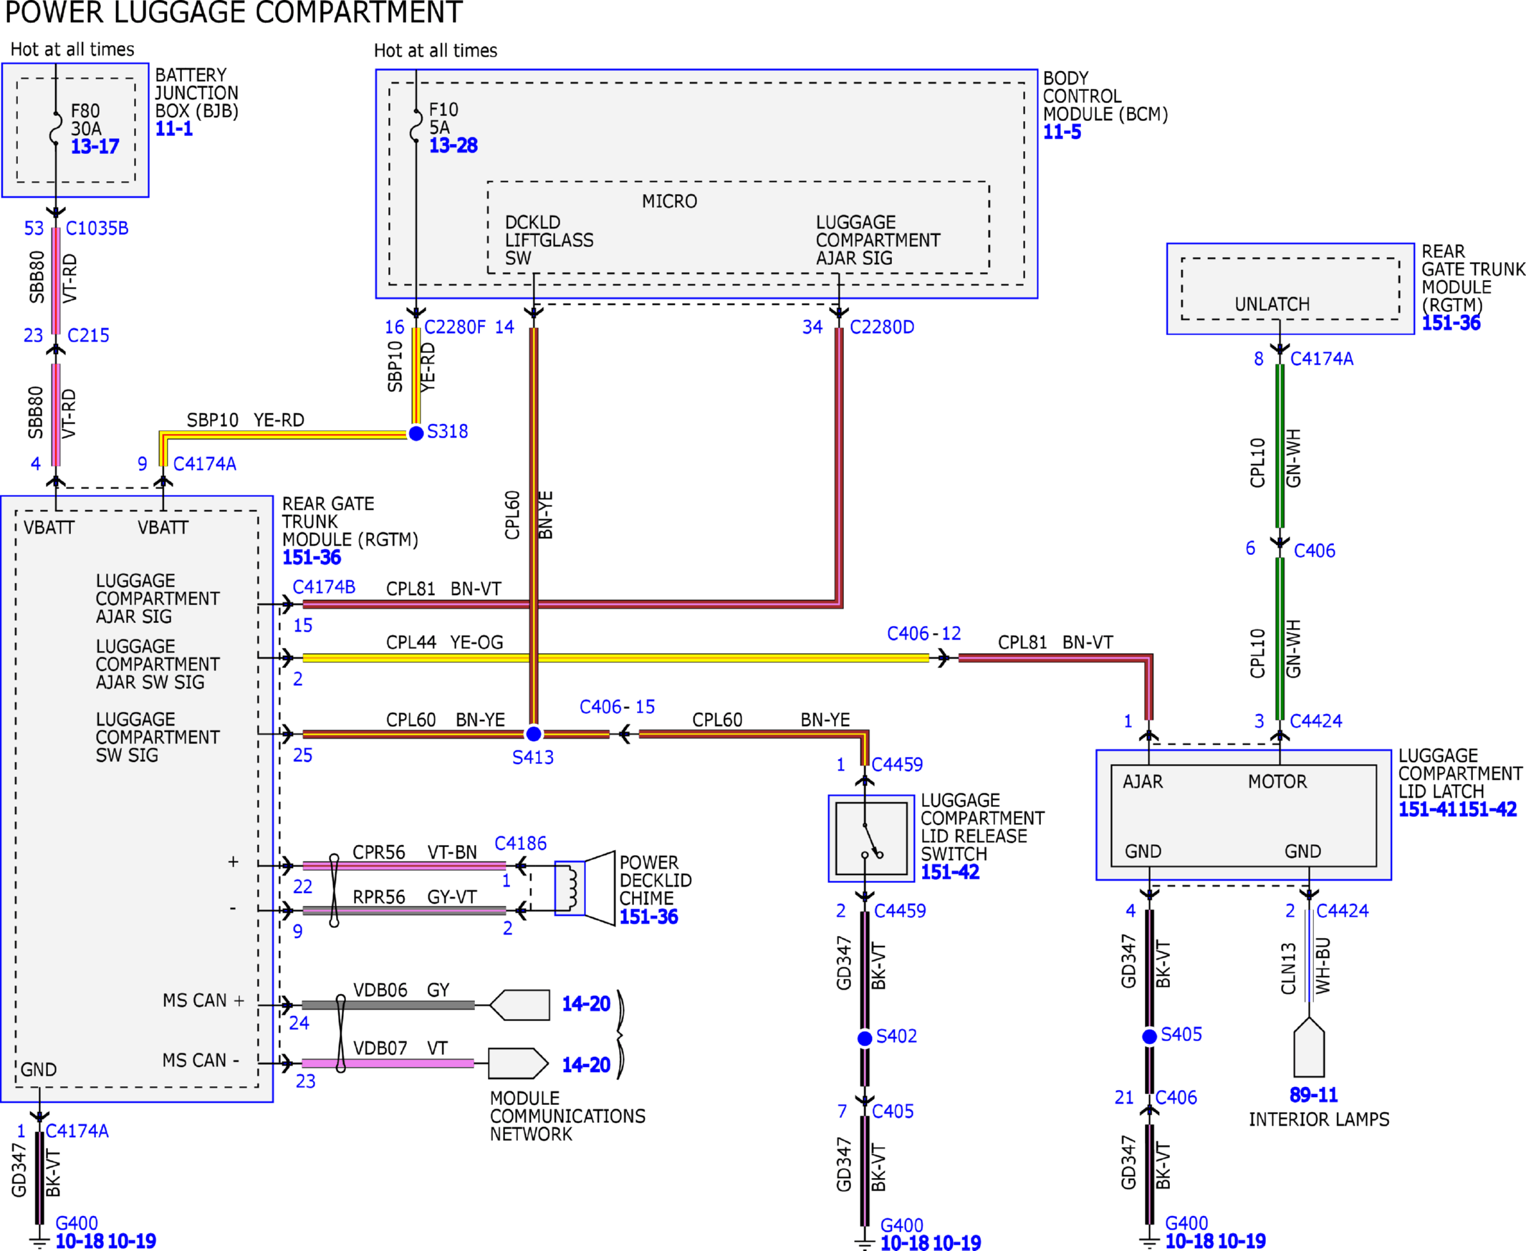Click the MOTOR terminal in the Lid Latch
This screenshot has width=1526, height=1251.
[1277, 782]
